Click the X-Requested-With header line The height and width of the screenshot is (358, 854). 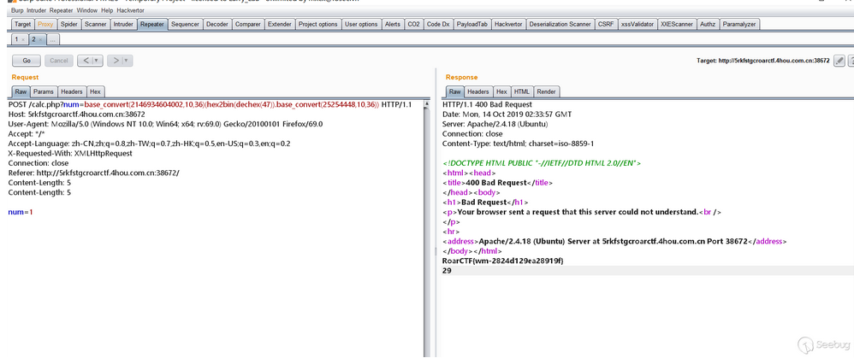pos(70,154)
